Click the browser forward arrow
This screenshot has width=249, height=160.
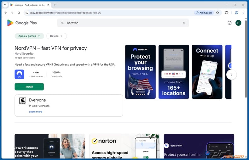coord(12,13)
